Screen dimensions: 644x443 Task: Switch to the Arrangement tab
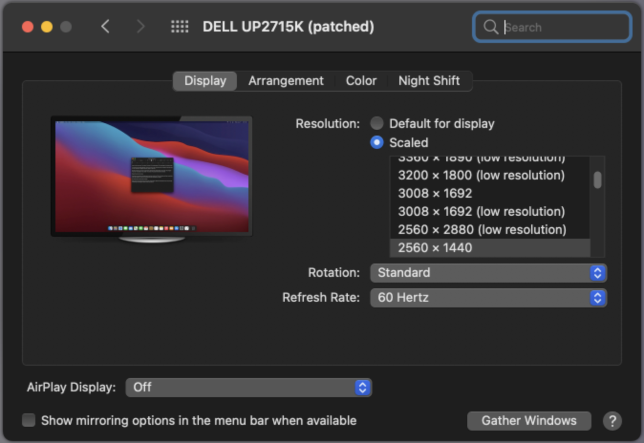(286, 81)
